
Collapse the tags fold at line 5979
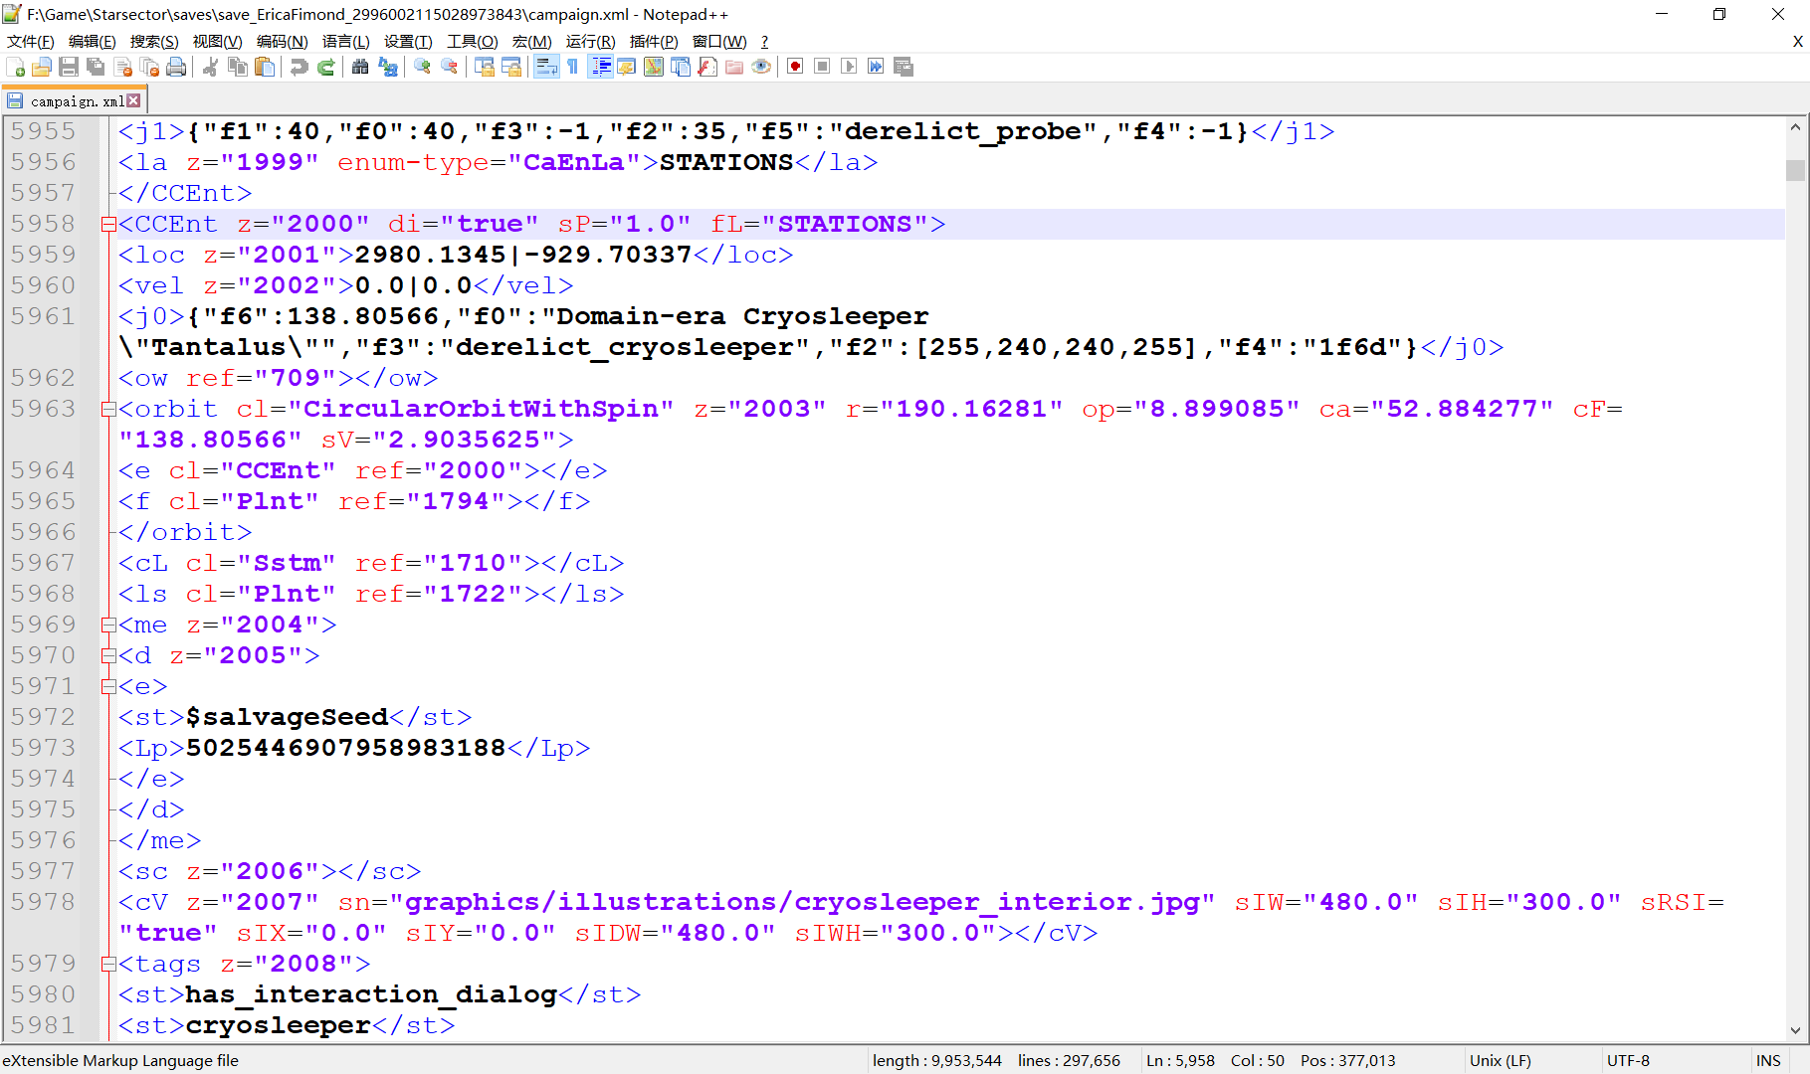pos(107,964)
